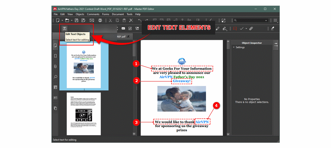Insert a check box form element
This screenshot has width=331, height=148.
pyautogui.click(x=130, y=28)
